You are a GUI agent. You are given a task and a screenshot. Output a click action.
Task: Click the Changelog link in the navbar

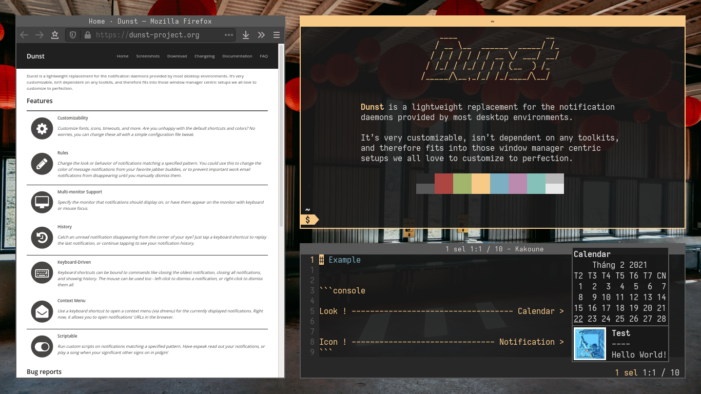(x=204, y=56)
